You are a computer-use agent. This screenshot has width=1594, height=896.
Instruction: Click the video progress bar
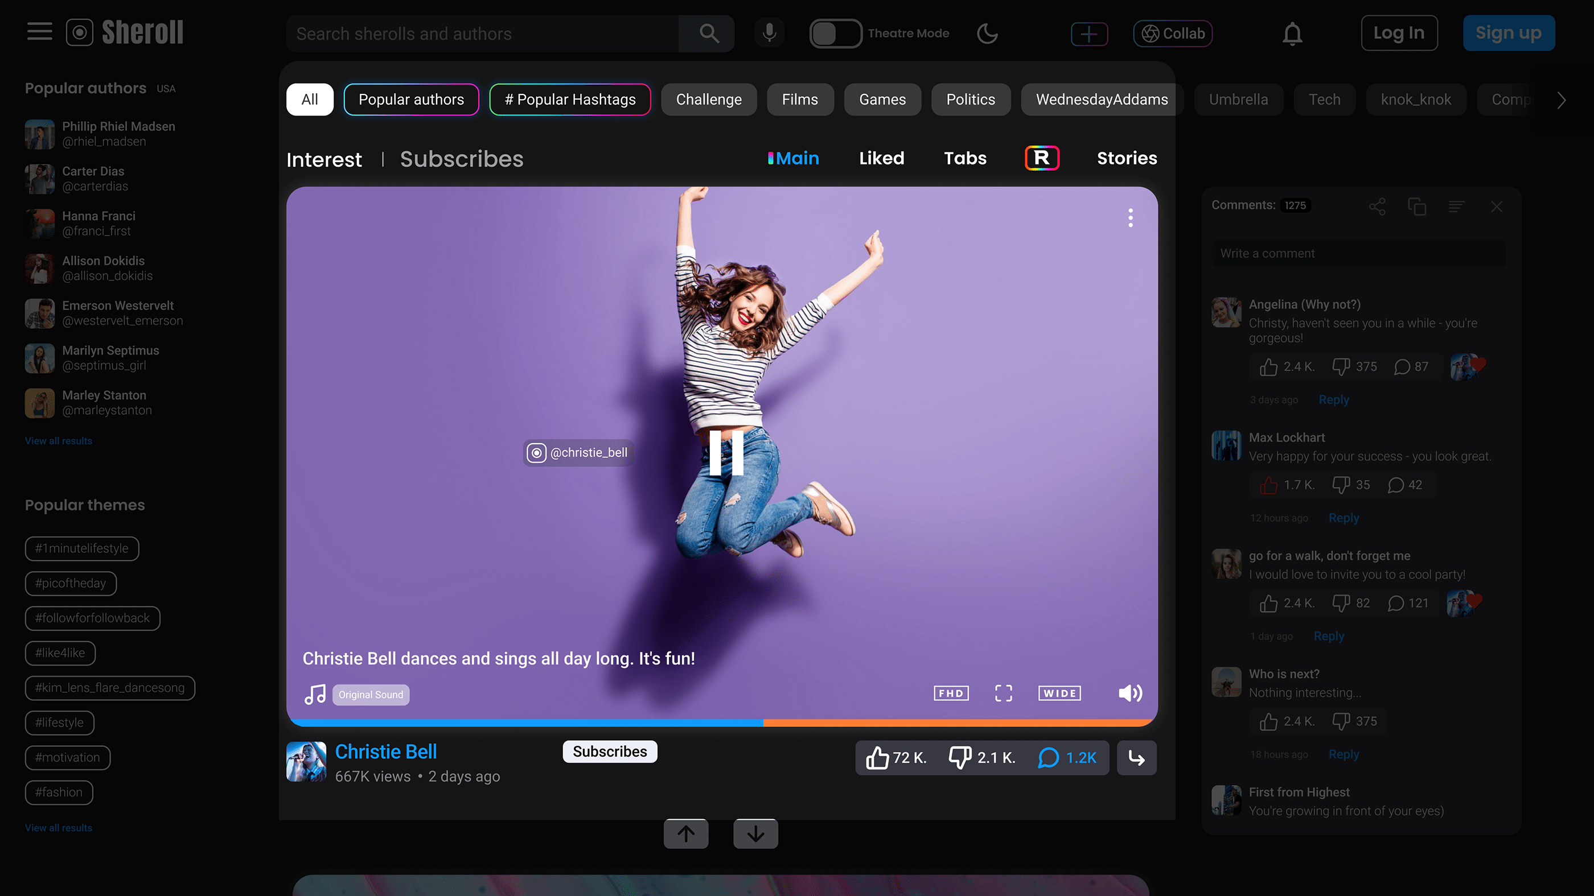[721, 722]
